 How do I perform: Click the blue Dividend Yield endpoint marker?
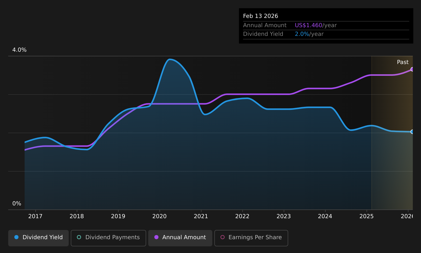412,132
